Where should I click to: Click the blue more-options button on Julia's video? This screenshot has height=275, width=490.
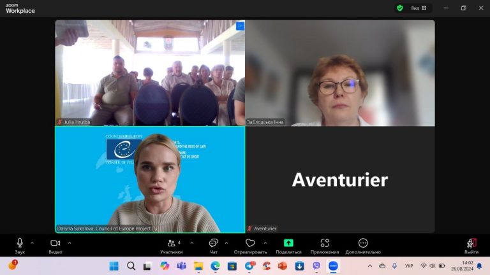(x=240, y=26)
